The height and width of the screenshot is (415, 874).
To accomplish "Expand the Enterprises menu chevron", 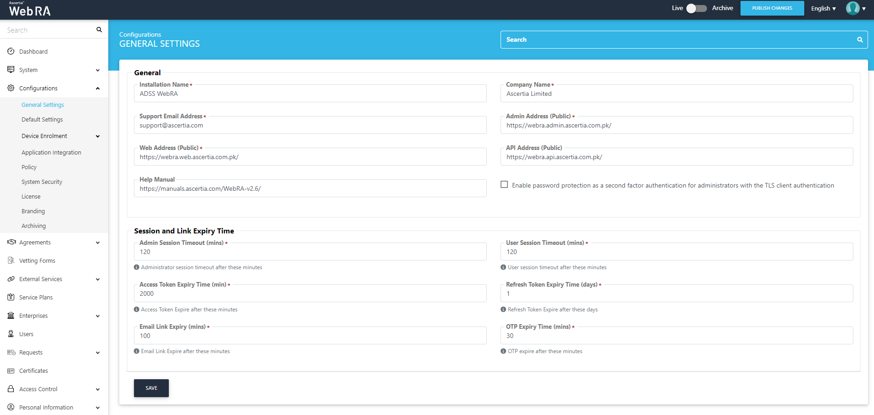I will (98, 316).
